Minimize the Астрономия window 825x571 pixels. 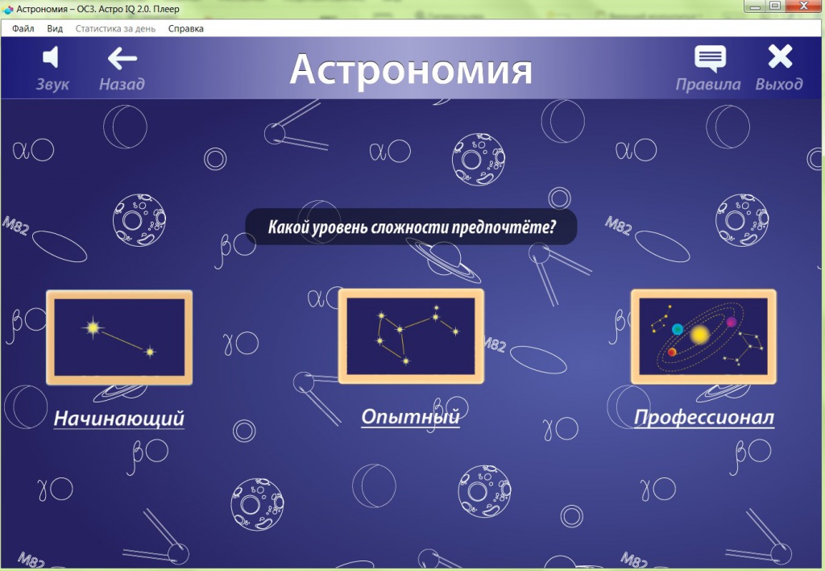coord(756,6)
